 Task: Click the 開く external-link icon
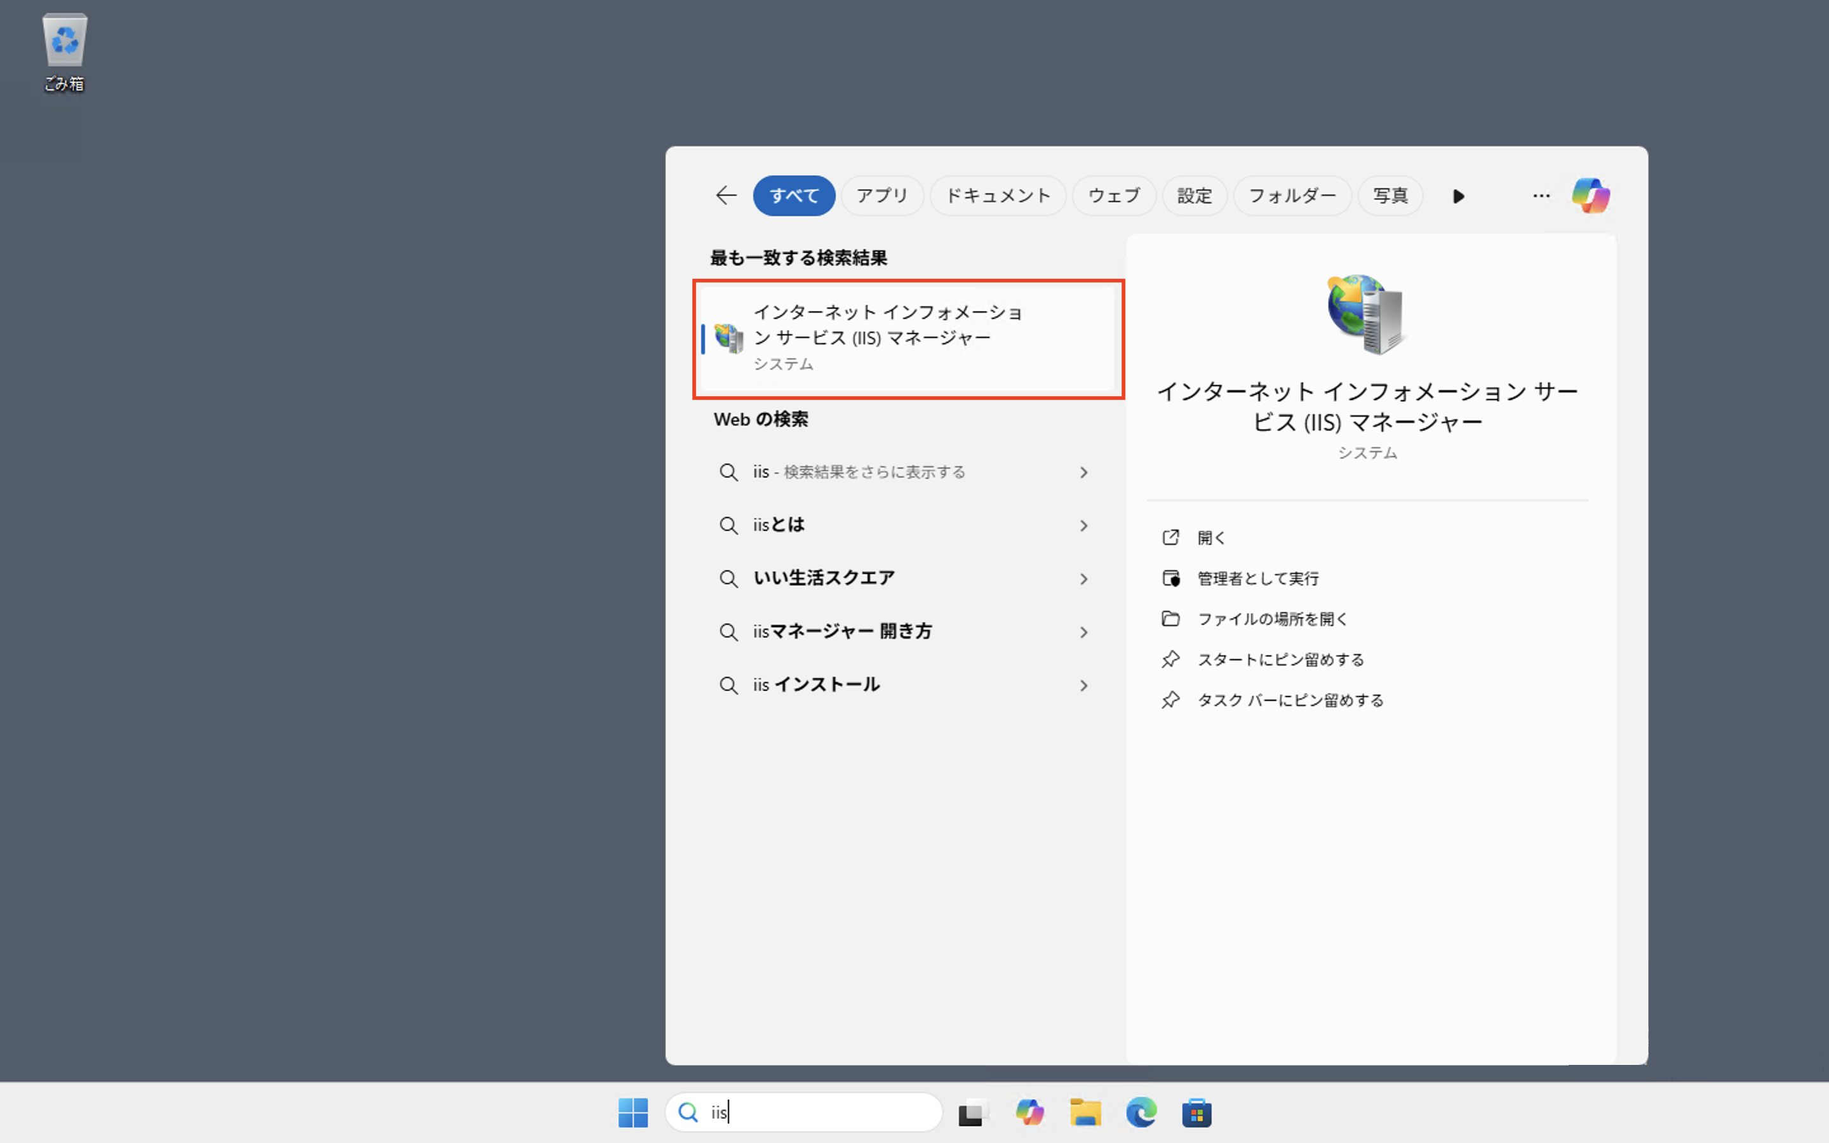pyautogui.click(x=1170, y=537)
